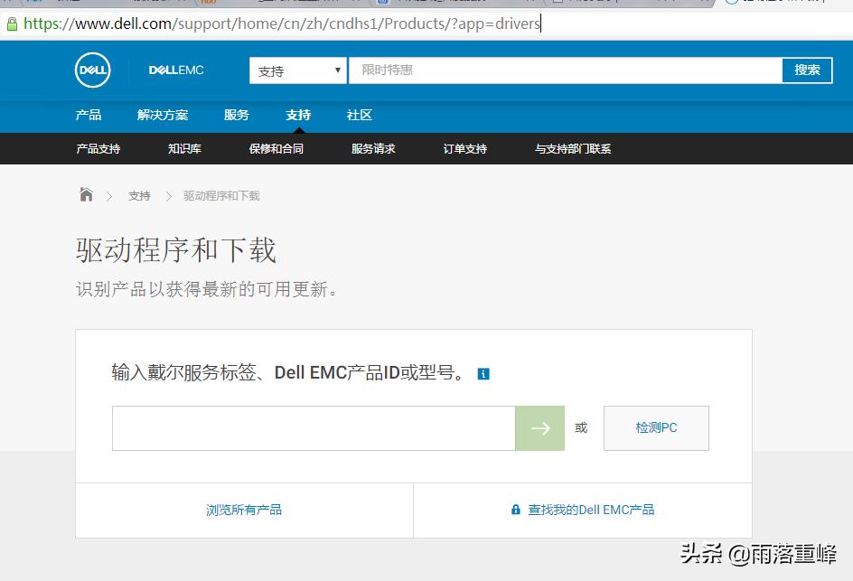The image size is (853, 581).
Task: Open the 知识库 menu item
Action: [184, 148]
